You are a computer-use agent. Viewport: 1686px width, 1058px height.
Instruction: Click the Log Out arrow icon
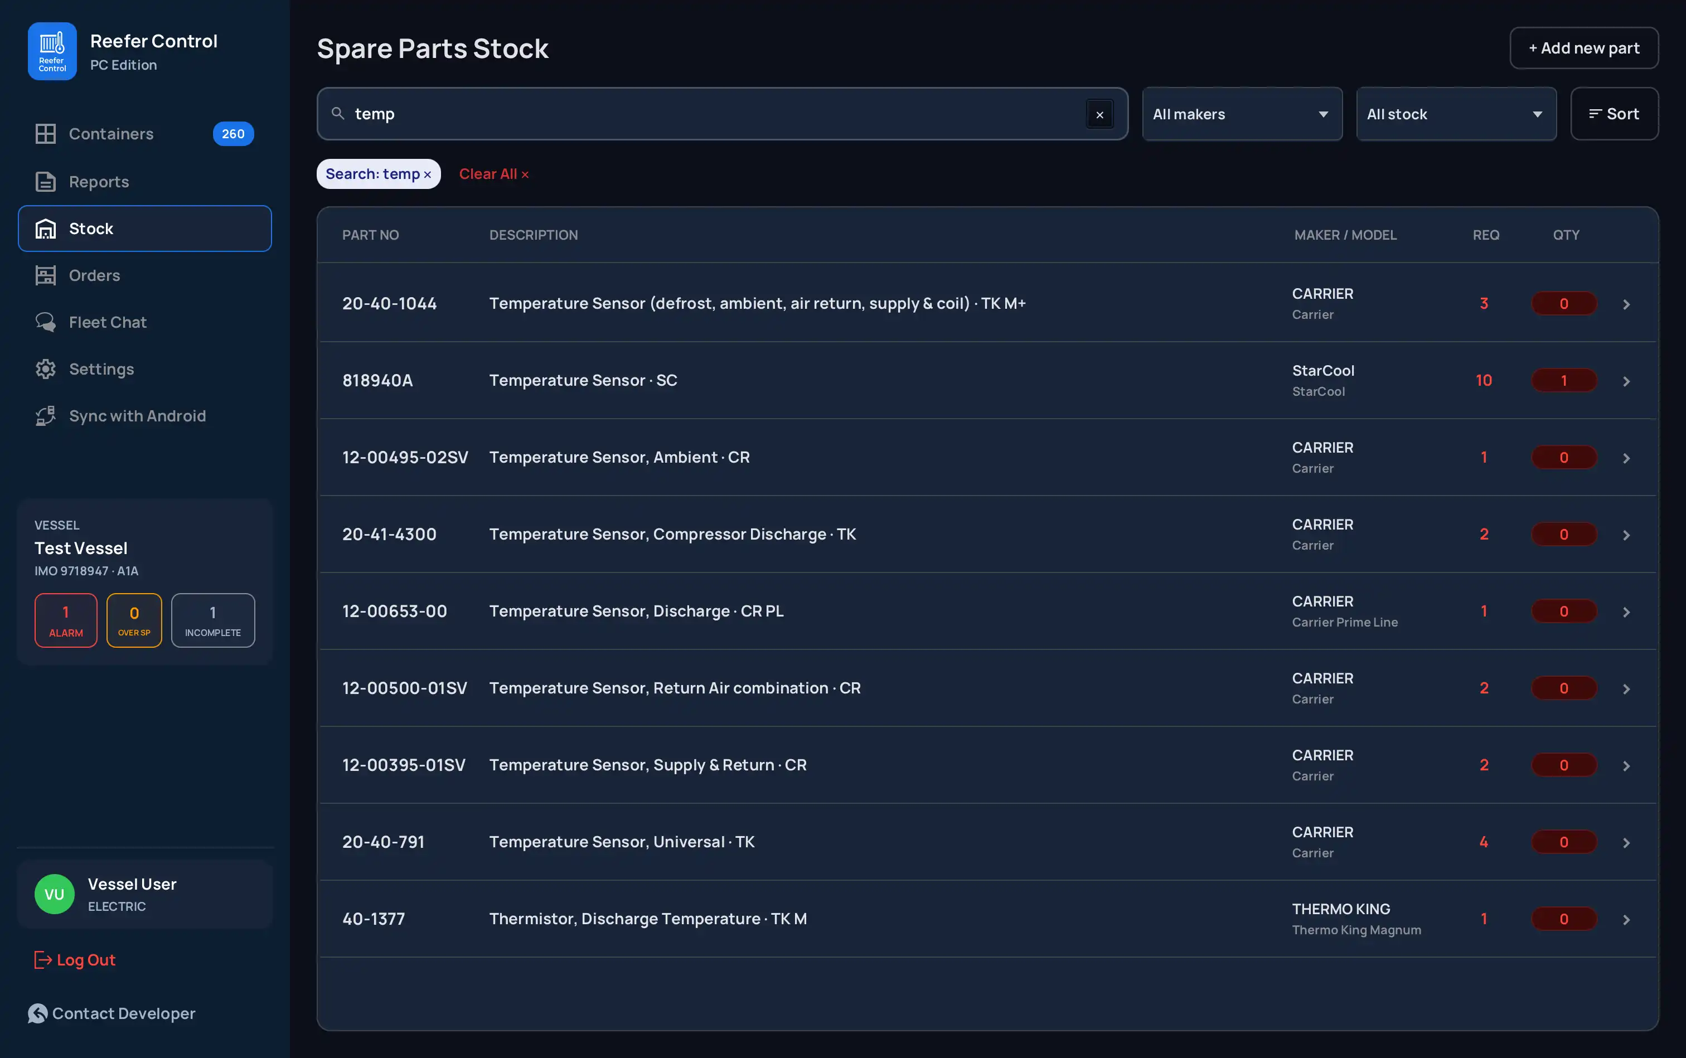click(43, 960)
